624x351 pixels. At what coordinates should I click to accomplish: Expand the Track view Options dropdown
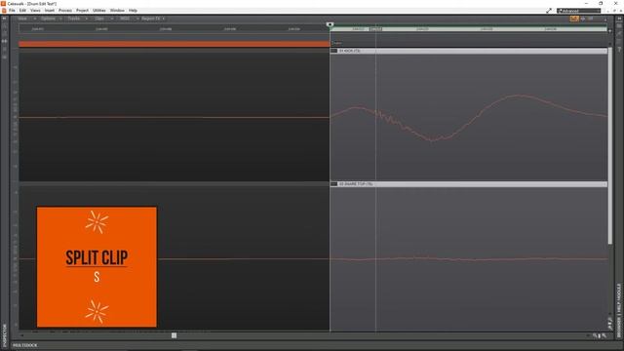pyautogui.click(x=51, y=19)
